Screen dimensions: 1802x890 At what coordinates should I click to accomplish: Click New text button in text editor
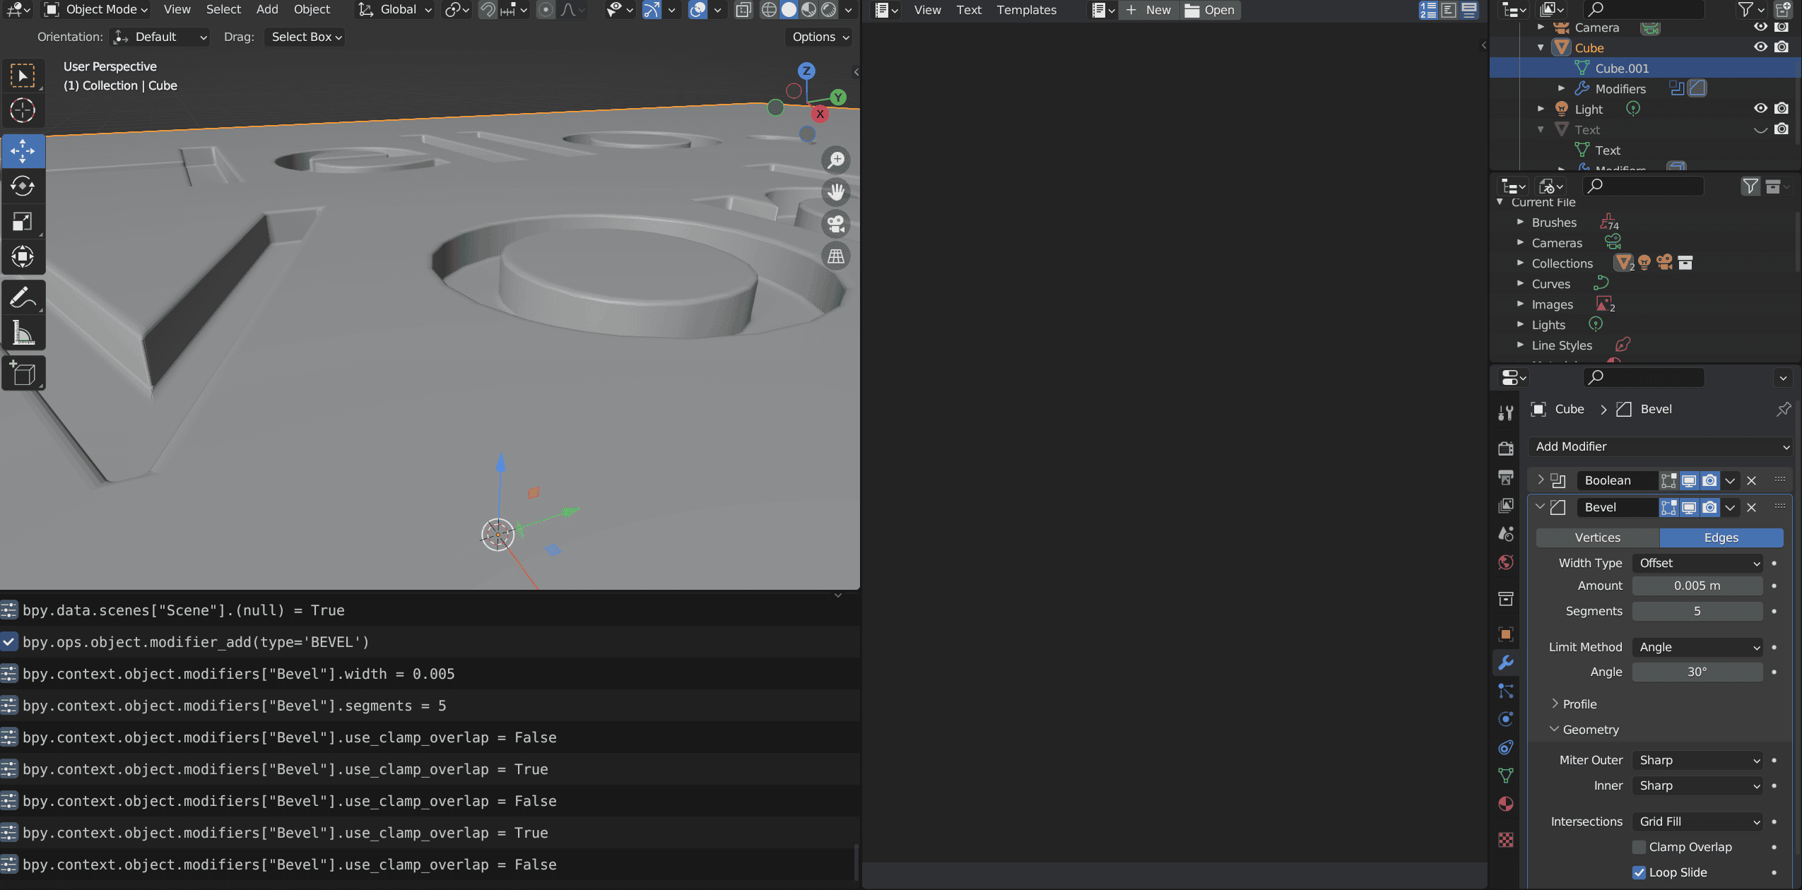click(1149, 10)
